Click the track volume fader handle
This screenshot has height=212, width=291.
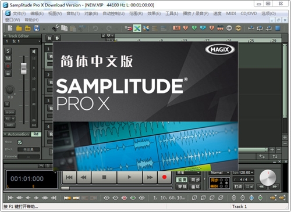click(24, 69)
